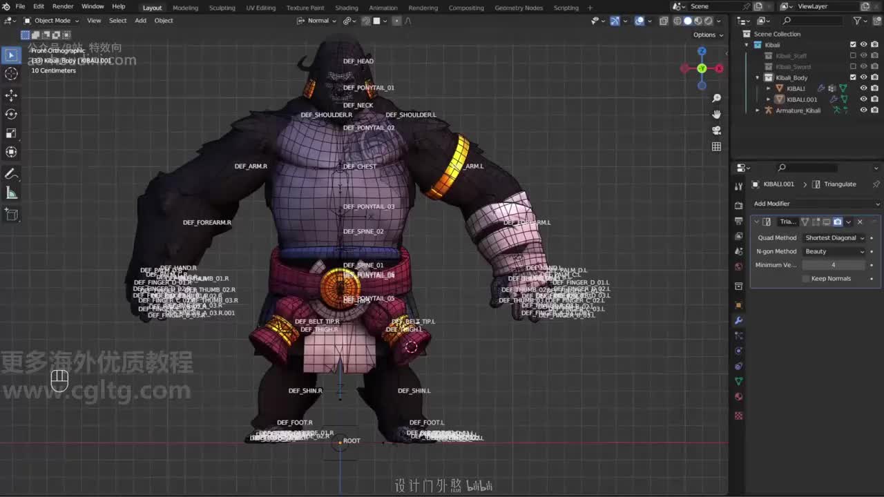Click the viewport pan hand icon
The height and width of the screenshot is (497, 884).
coord(716,115)
